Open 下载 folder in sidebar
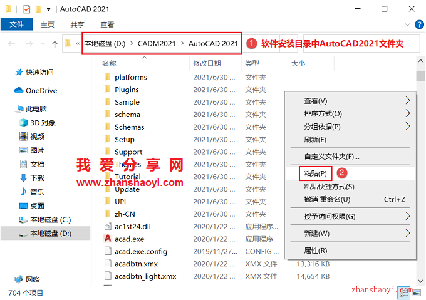The height and width of the screenshot is (300, 426). [32, 178]
